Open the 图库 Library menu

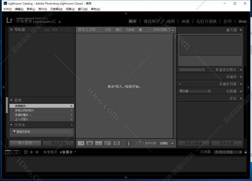(31, 9)
